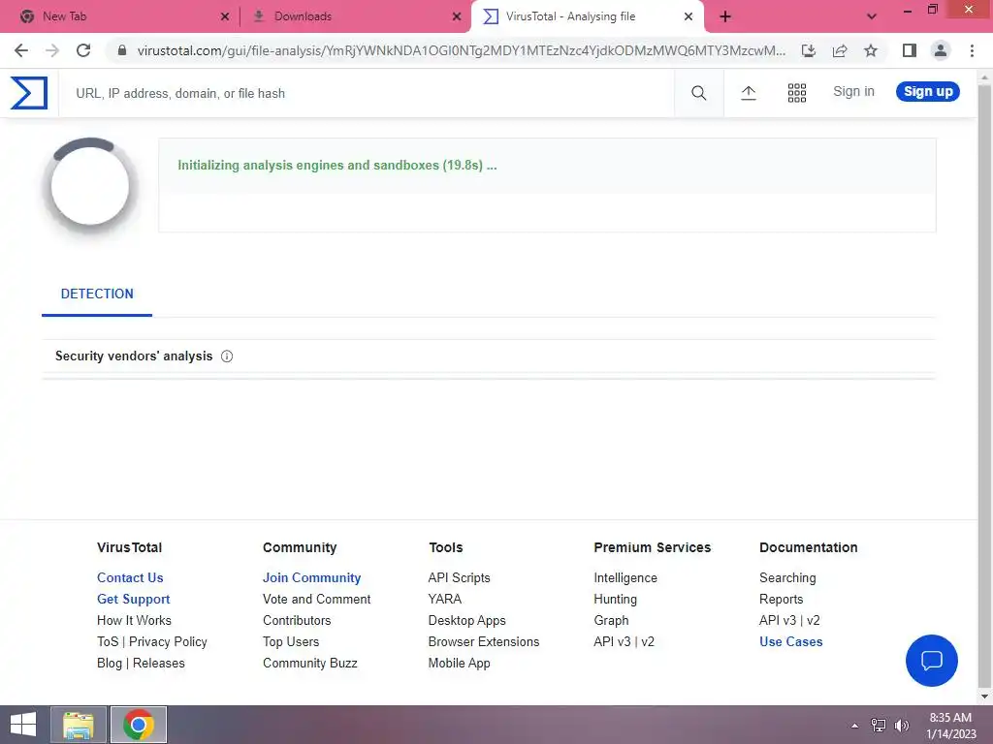Click the API Scripts link
The height and width of the screenshot is (744, 993).
pyautogui.click(x=459, y=577)
